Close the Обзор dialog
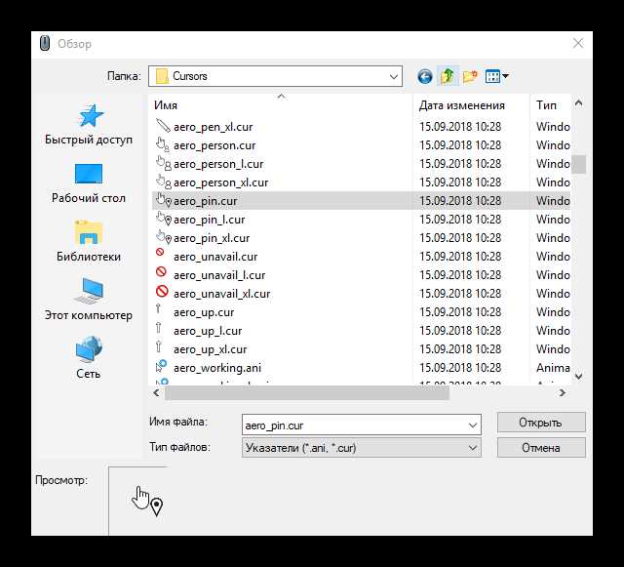Image resolution: width=624 pixels, height=567 pixels. [578, 43]
